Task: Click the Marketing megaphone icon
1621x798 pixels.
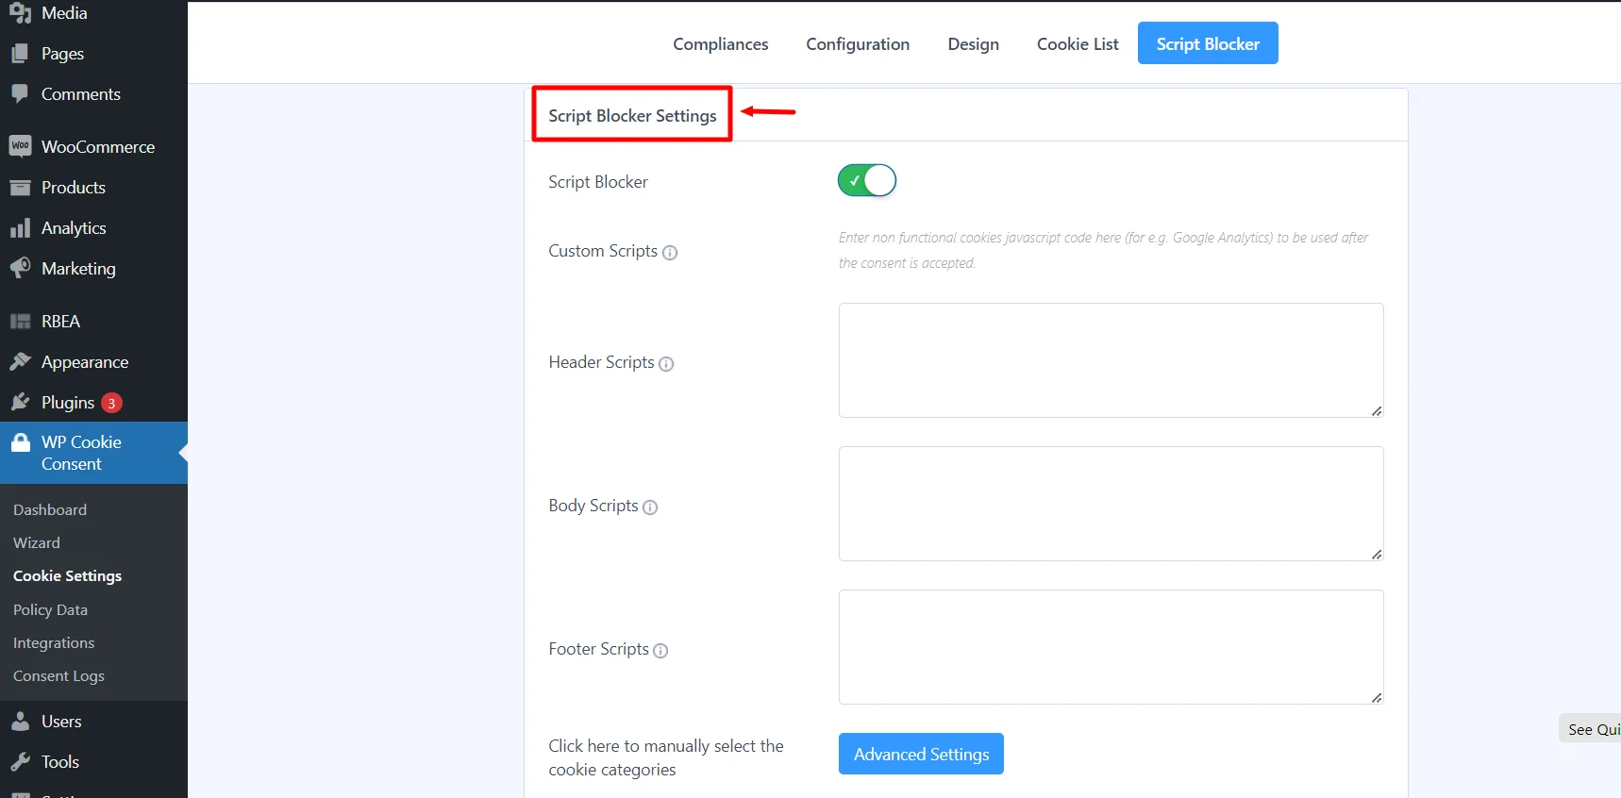Action: (x=20, y=268)
